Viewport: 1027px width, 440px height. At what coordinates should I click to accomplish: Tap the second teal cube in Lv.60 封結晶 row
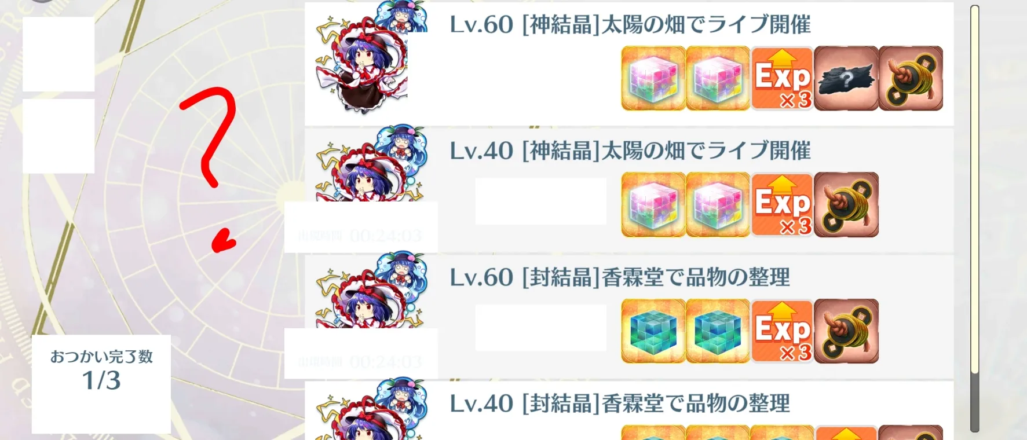click(718, 331)
